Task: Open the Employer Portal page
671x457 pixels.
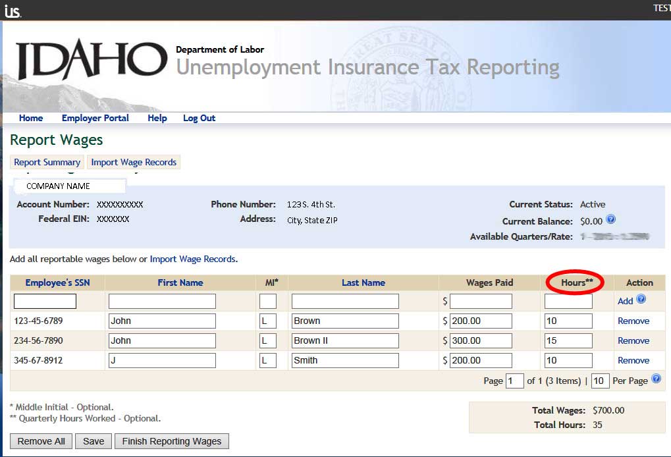Action: pos(95,118)
